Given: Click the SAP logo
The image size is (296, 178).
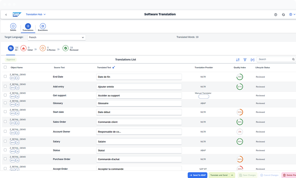Looking at the screenshot, I should click(17, 14).
